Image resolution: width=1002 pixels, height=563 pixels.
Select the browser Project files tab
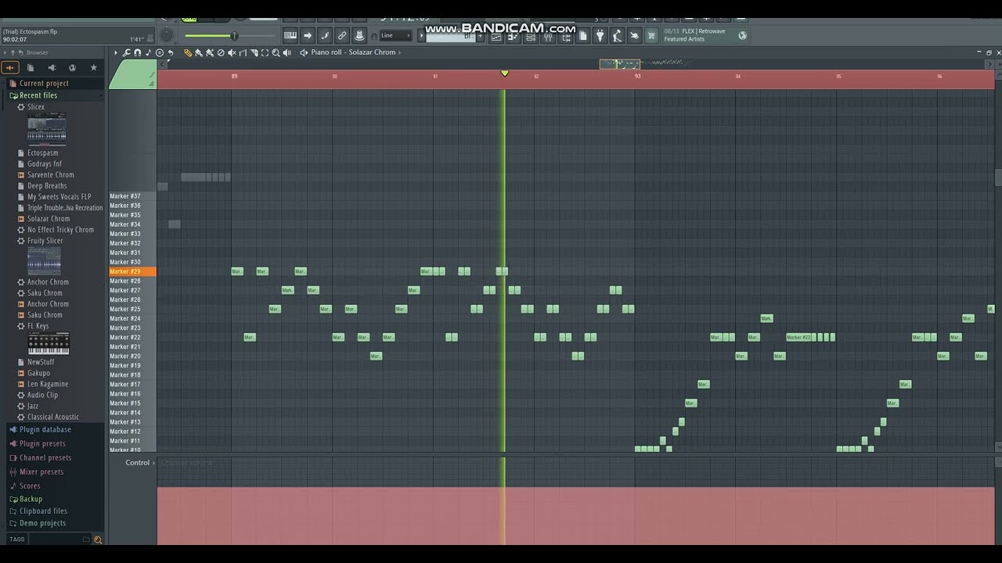point(31,68)
